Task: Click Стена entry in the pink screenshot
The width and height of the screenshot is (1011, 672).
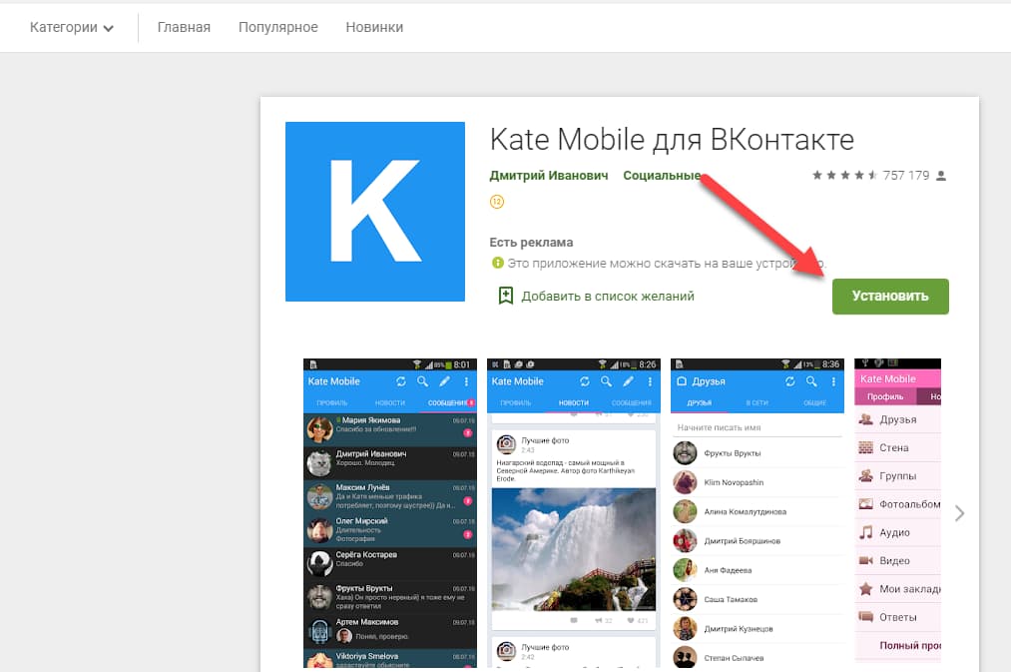Action: [897, 447]
